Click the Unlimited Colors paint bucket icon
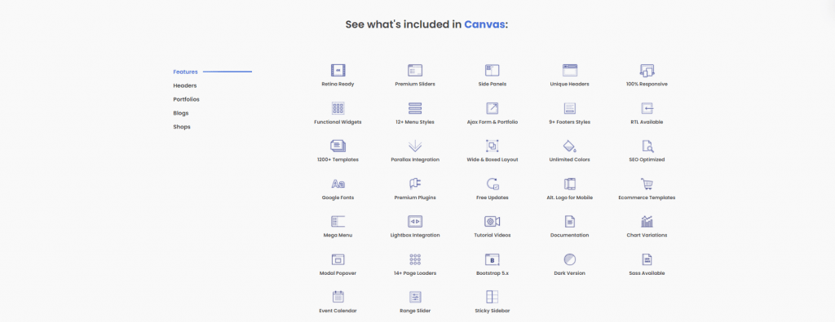The height and width of the screenshot is (322, 835). click(570, 146)
